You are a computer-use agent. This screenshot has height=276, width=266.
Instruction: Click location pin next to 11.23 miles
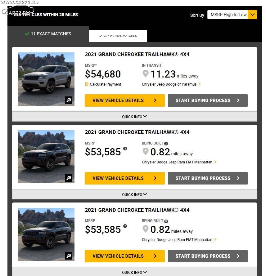coord(146,73)
